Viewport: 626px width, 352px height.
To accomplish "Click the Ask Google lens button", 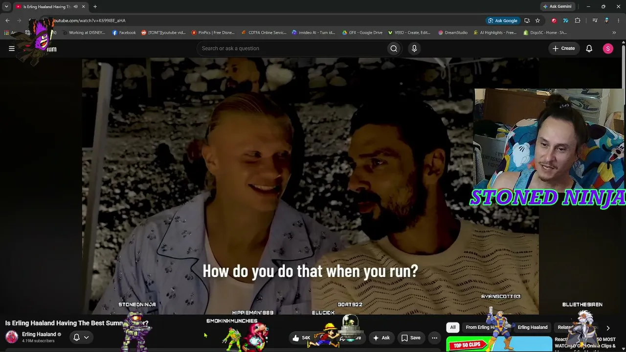I will [x=503, y=21].
